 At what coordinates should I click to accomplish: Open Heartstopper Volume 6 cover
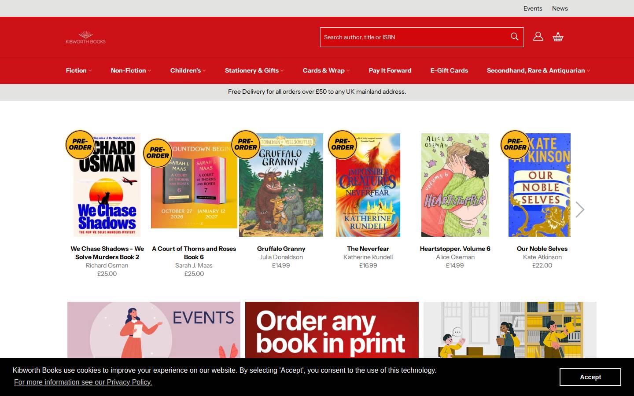(455, 185)
